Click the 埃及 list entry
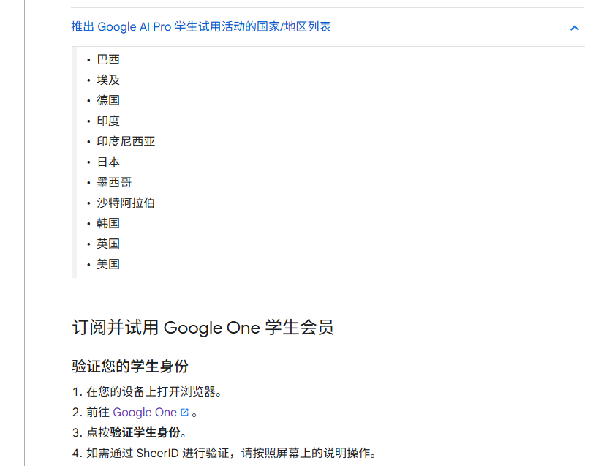Image resolution: width=612 pixels, height=466 pixels. [x=108, y=80]
